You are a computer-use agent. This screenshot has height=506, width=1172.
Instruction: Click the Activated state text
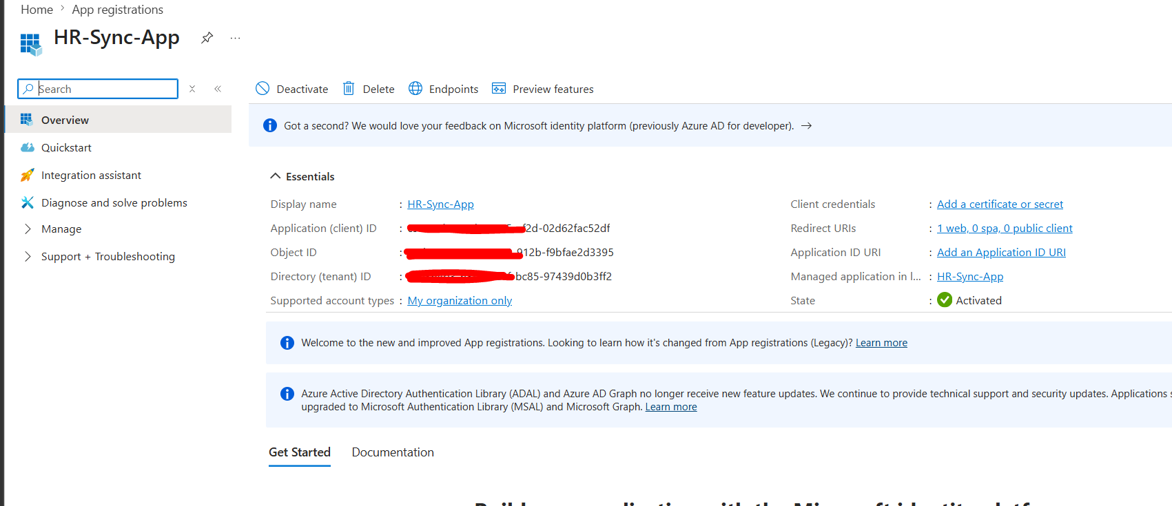pyautogui.click(x=978, y=301)
